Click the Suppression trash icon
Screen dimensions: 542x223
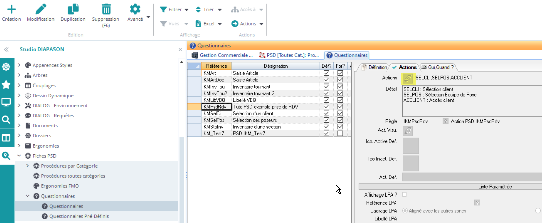[x=106, y=9]
